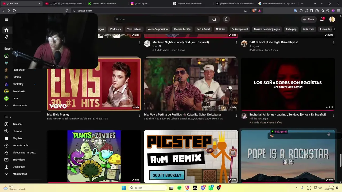Open the Zukistrukiz subscription channel
The width and height of the screenshot is (342, 192).
[x=19, y=91]
